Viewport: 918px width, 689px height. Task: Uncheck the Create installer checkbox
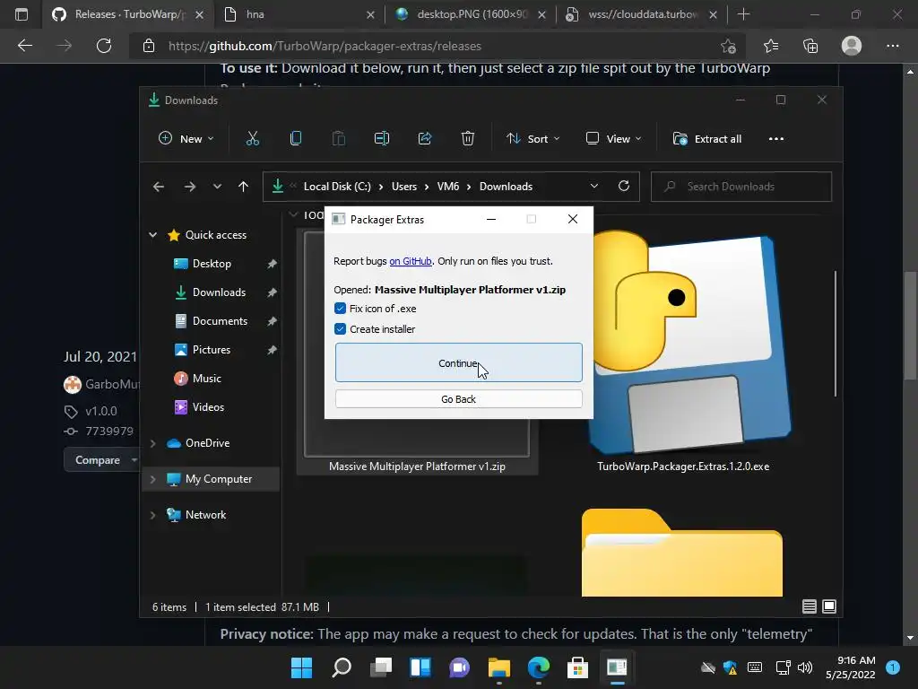340,328
